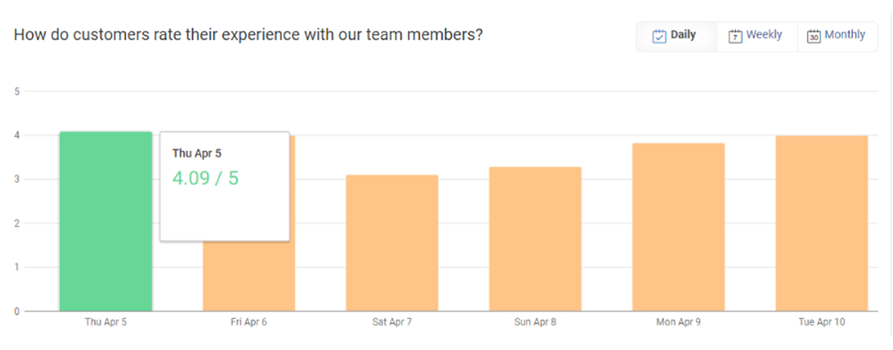This screenshot has height=350, width=893.
Task: Select the green Thu Apr 5 bar
Action: 105,221
